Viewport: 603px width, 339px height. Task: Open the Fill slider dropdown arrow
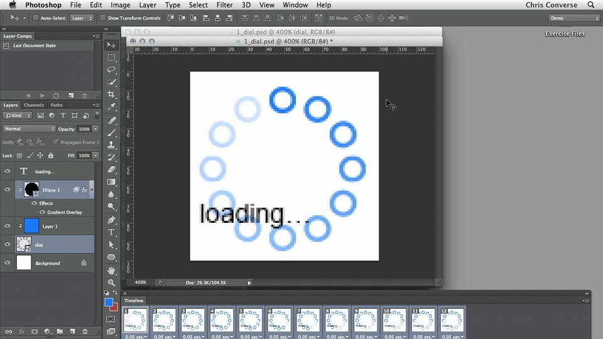(95, 155)
